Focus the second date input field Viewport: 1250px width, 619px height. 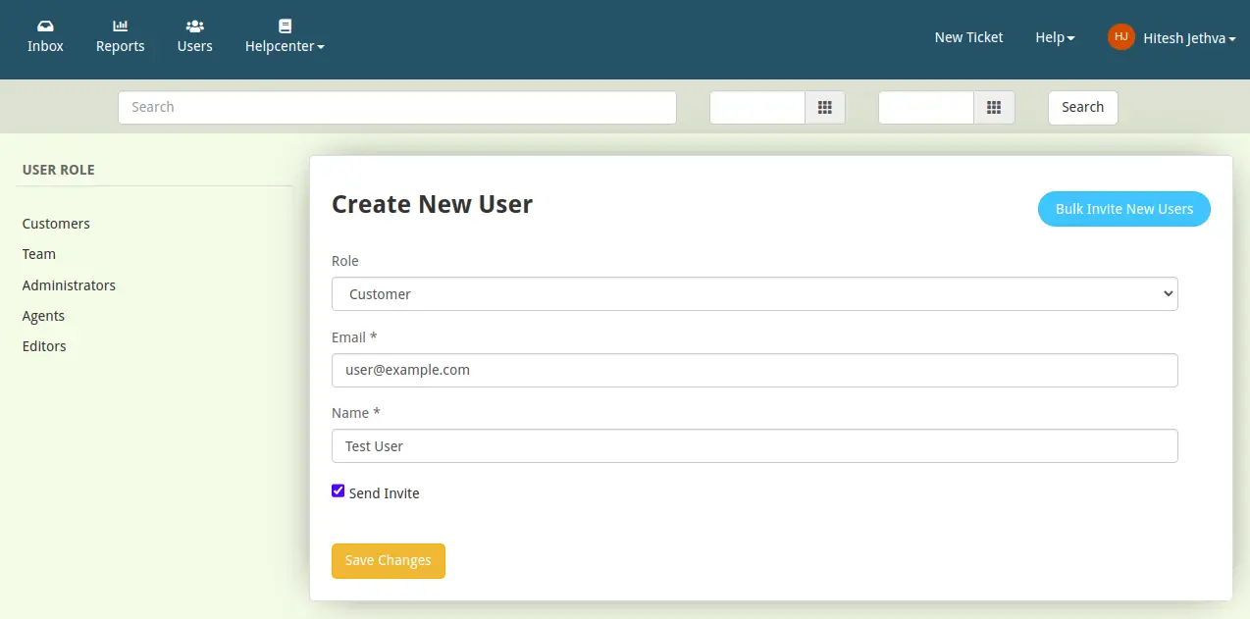(926, 108)
